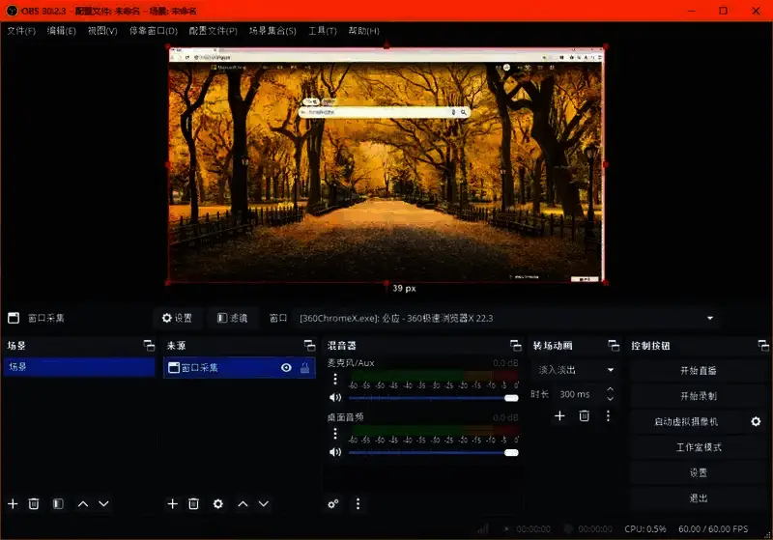
Task: Mute the 桌面音频 speaker icon
Action: click(335, 452)
